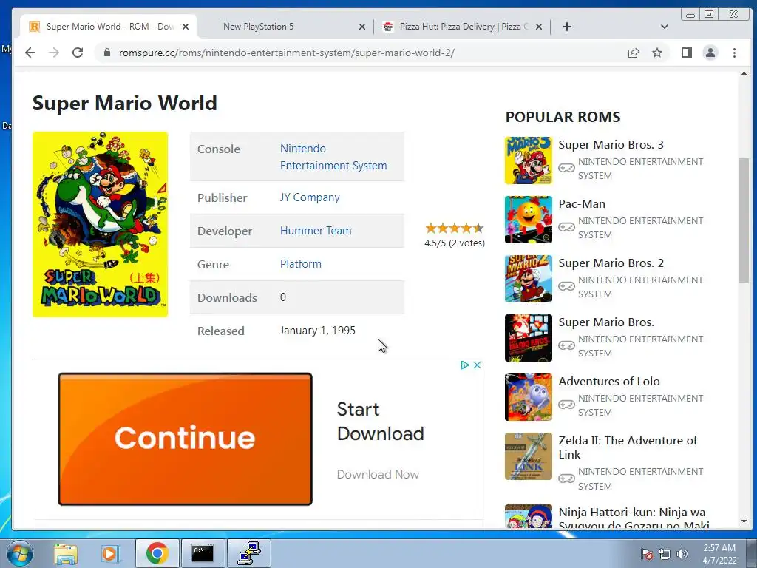Click the browser Forward arrow
The image size is (757, 568).
[54, 53]
